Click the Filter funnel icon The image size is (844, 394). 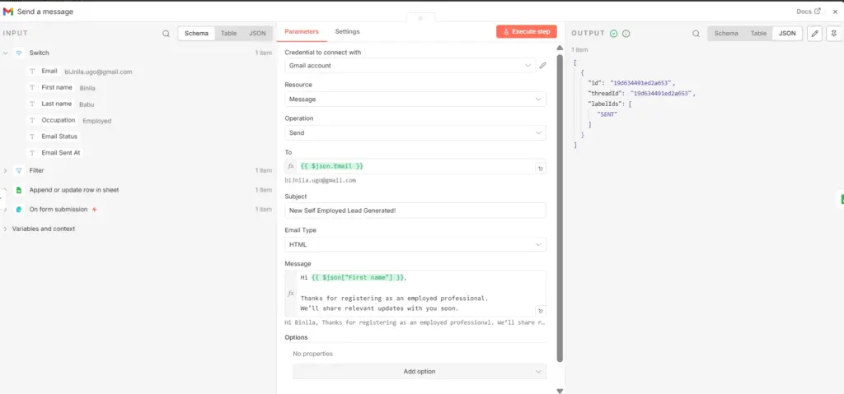[x=19, y=170]
